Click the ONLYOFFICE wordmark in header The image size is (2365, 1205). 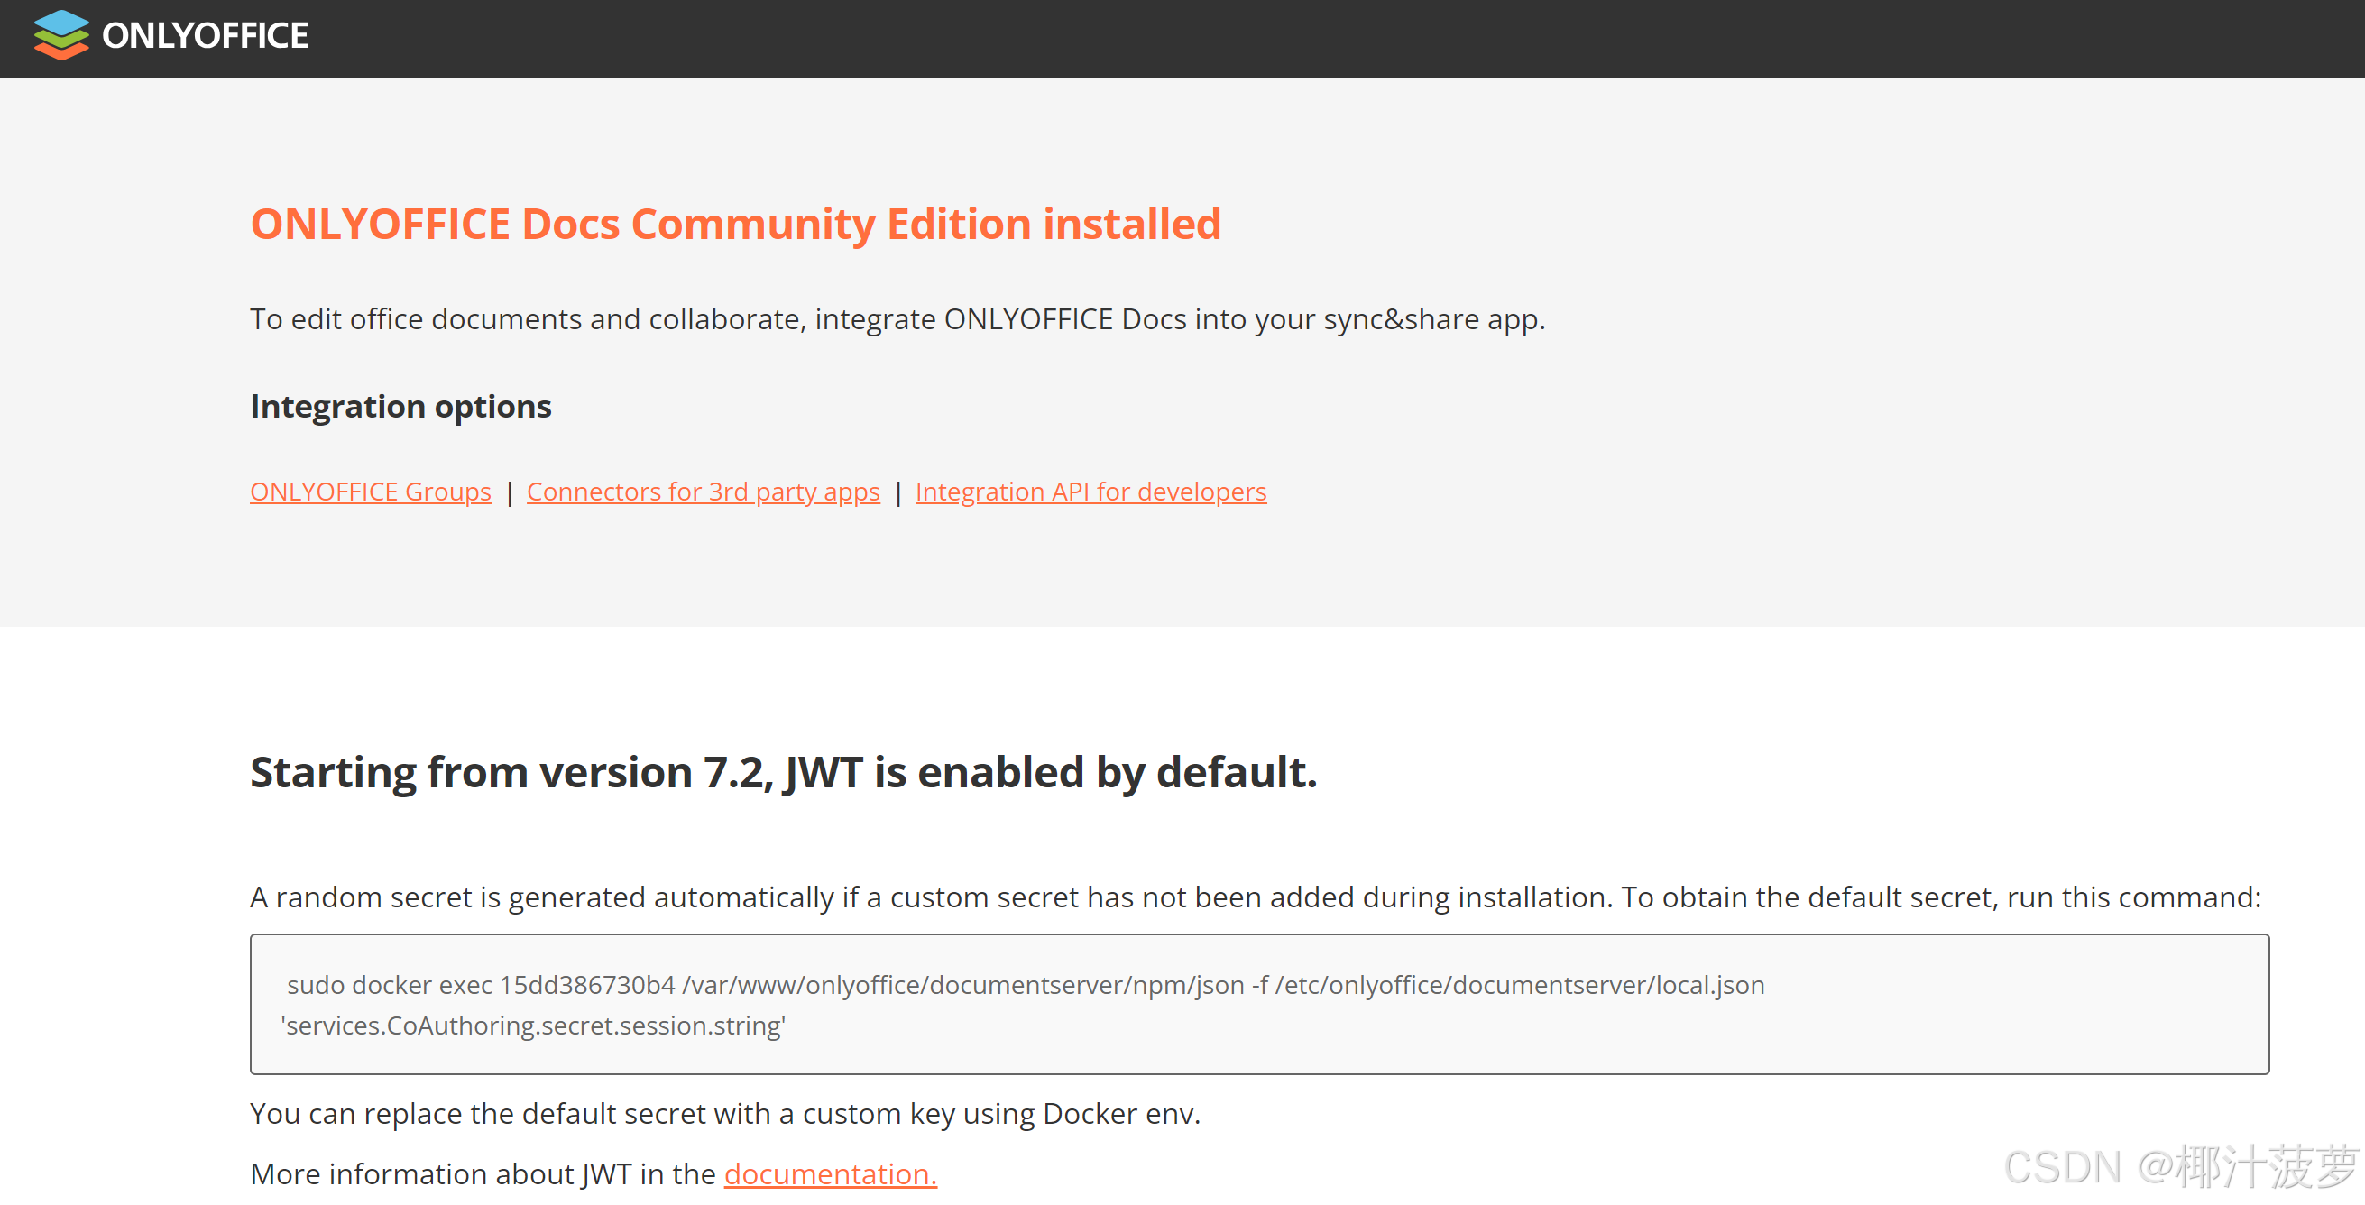point(205,36)
